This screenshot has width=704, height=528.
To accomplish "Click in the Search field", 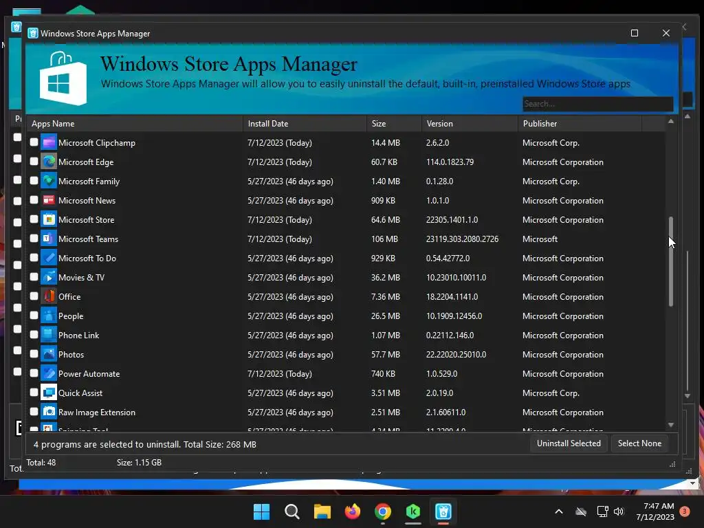I will 597,104.
